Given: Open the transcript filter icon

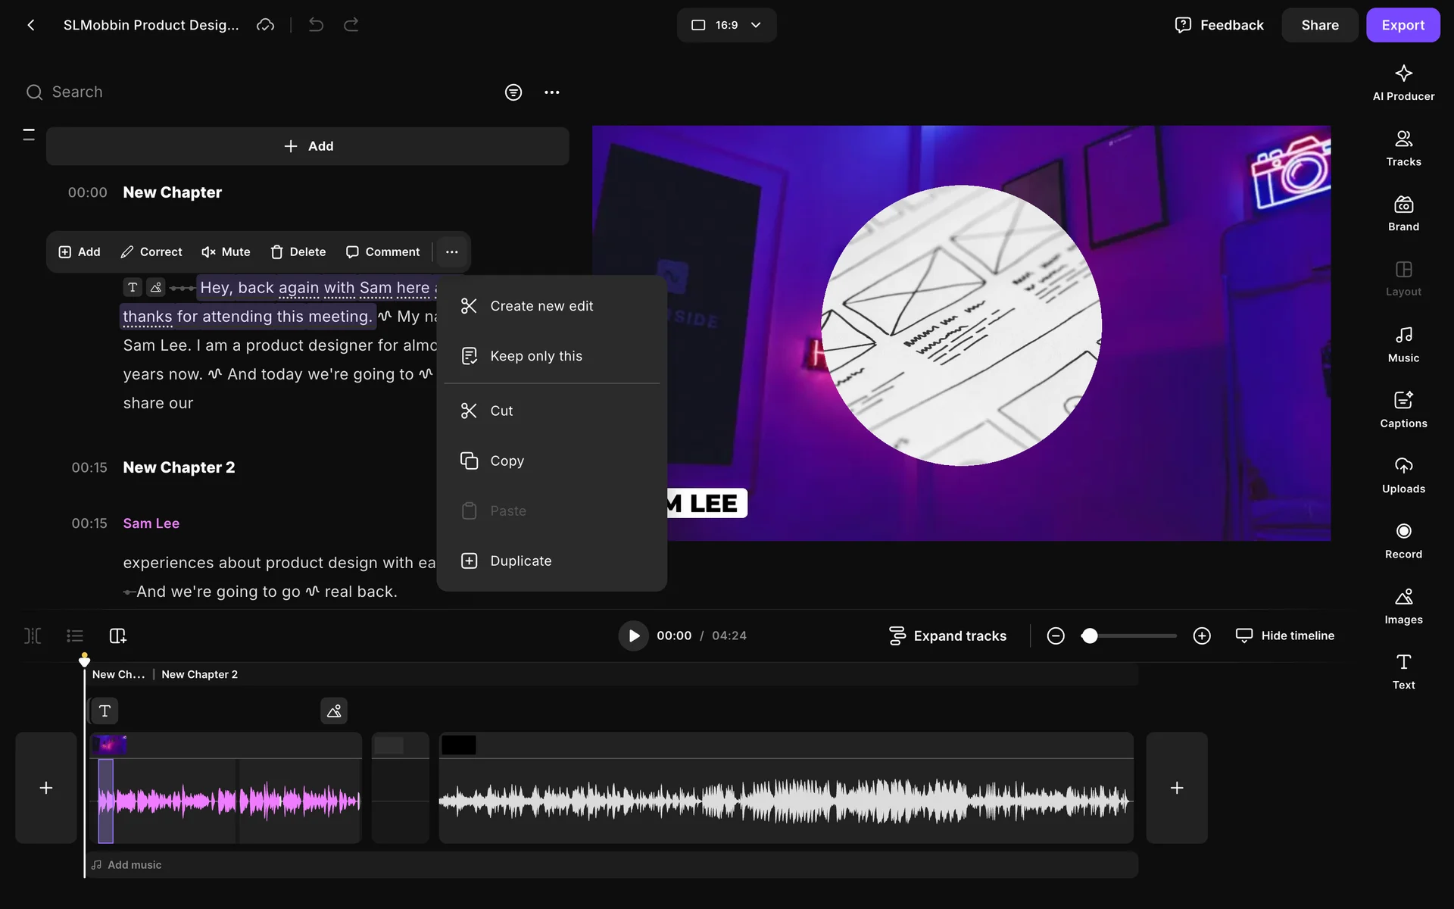Looking at the screenshot, I should [x=513, y=92].
